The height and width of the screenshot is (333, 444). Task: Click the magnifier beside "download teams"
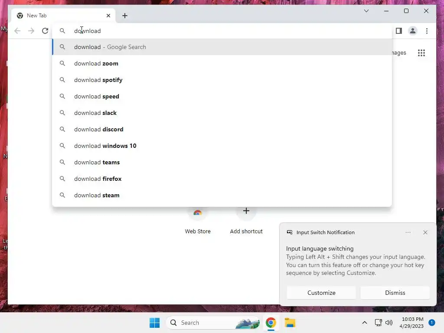coord(62,162)
